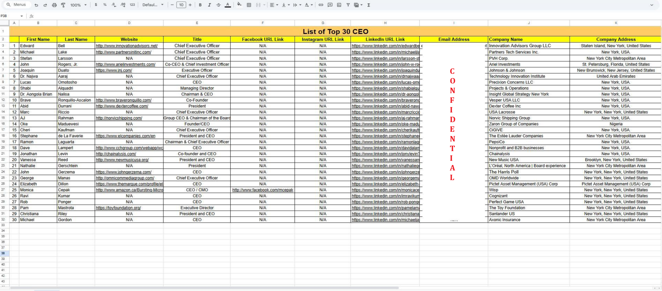Click the formula bar input area

(348, 16)
